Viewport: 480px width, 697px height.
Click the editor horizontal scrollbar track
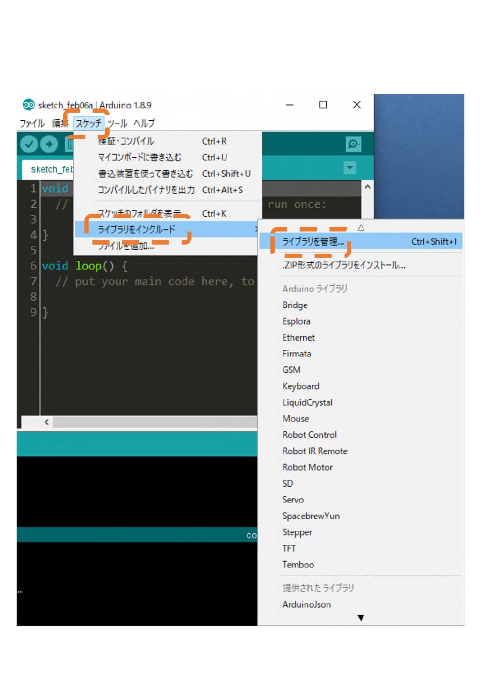155,422
